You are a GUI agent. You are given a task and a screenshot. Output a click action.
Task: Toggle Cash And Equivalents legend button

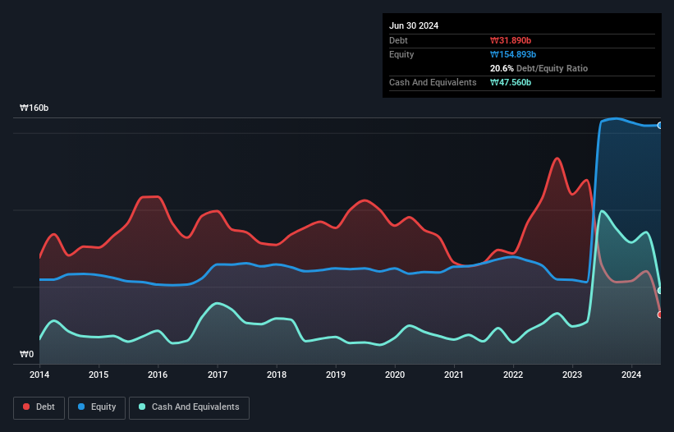[189, 407]
